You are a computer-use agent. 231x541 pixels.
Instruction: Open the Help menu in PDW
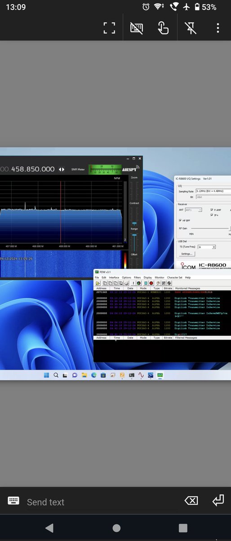[x=188, y=278]
